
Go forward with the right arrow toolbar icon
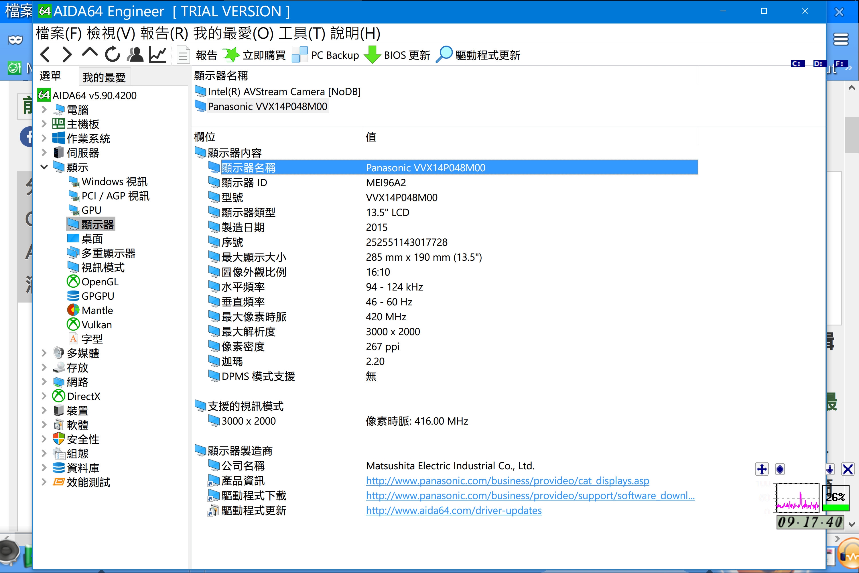pyautogui.click(x=67, y=55)
